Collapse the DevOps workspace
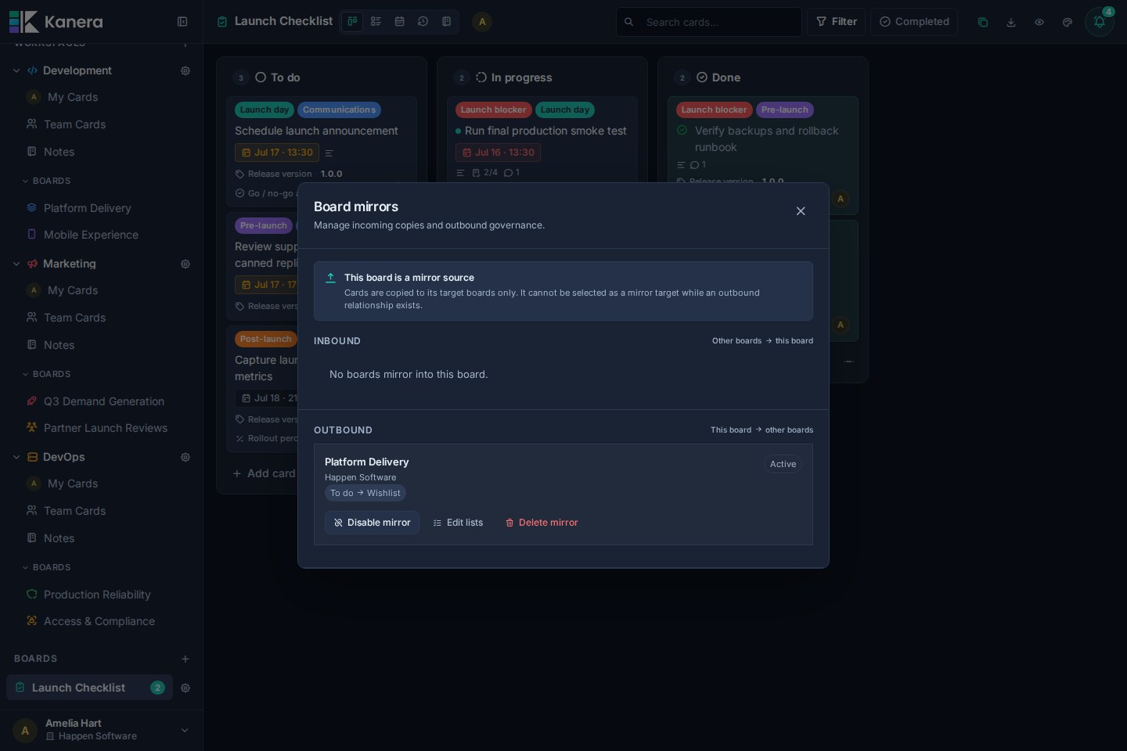The image size is (1127, 751). click(x=16, y=457)
